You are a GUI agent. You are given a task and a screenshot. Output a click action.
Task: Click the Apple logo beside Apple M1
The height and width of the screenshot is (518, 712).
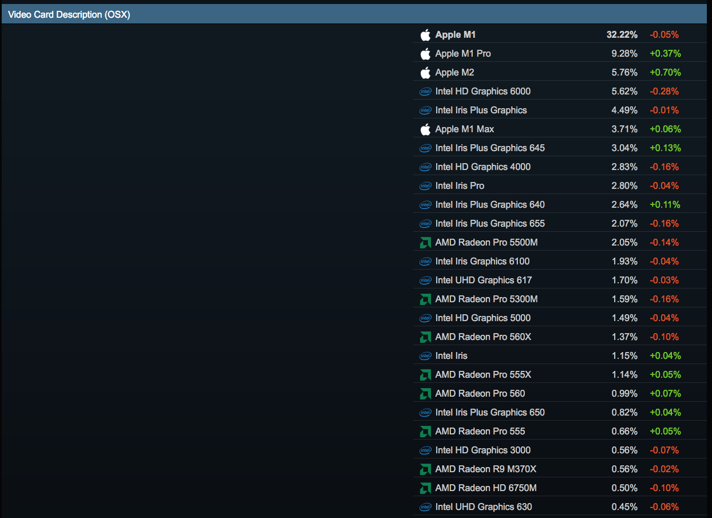point(425,35)
